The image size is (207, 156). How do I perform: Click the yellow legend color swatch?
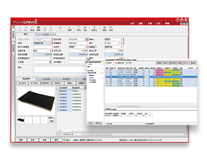click(x=106, y=63)
